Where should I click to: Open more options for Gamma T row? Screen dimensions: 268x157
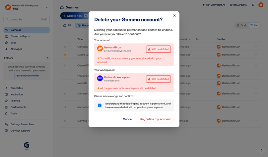point(256,121)
